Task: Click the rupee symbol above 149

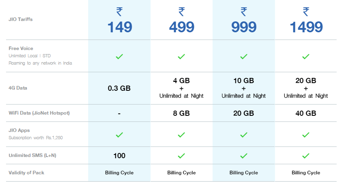Action: tap(119, 12)
